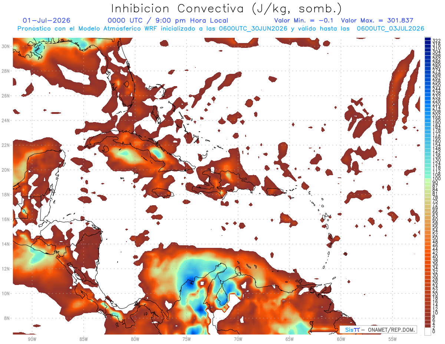Click the '90W' longitude axis label
Viewport: 445px width, 344px height.
pos(32,339)
